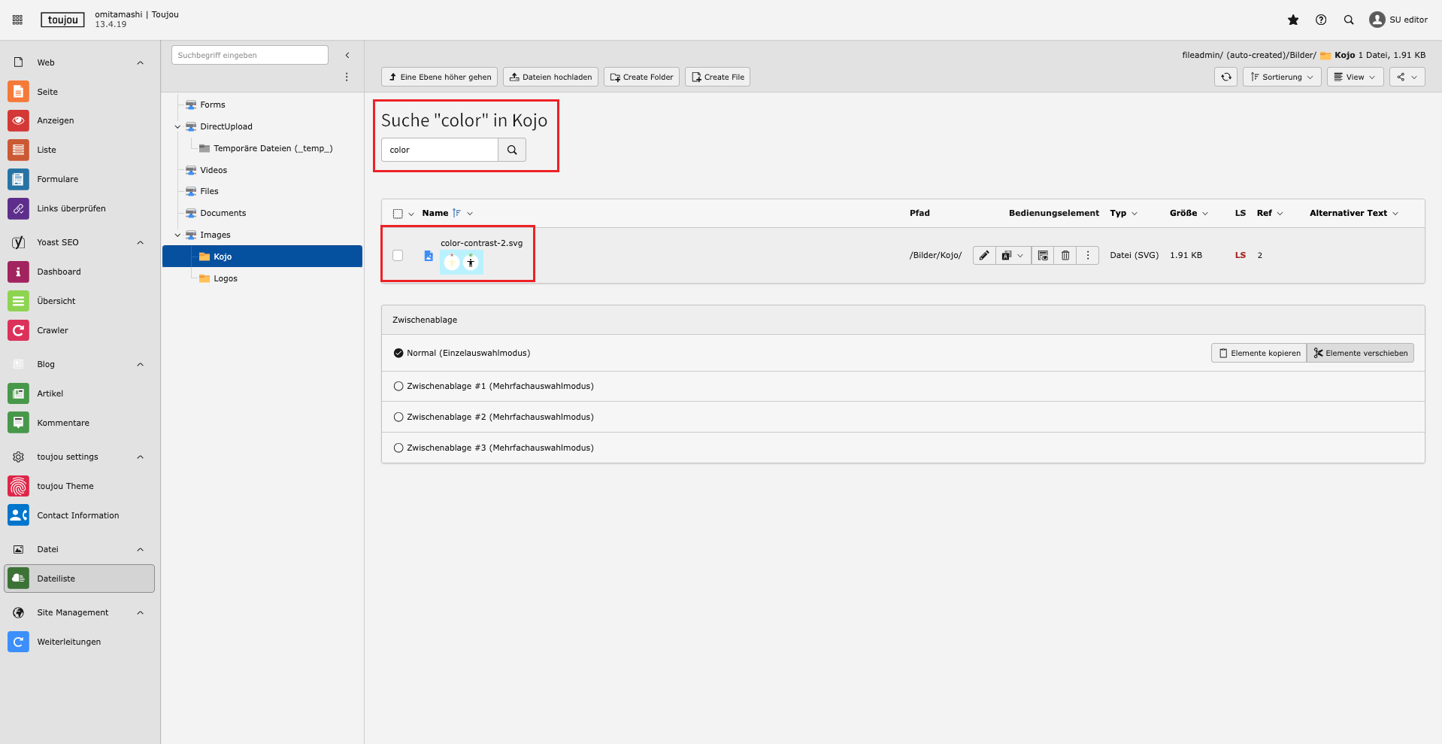
Task: Open the Sortierung dropdown
Action: tap(1282, 77)
